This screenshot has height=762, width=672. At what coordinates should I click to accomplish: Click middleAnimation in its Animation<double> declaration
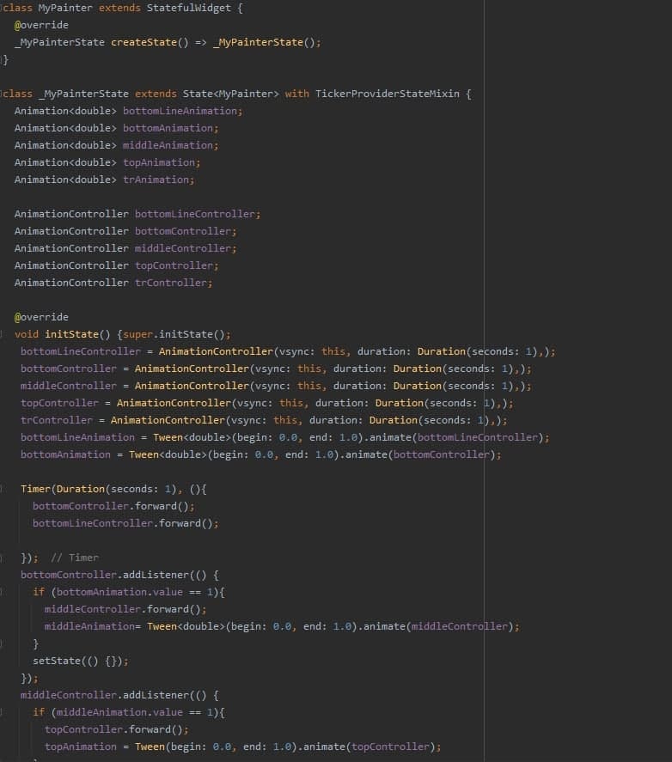[x=168, y=145]
